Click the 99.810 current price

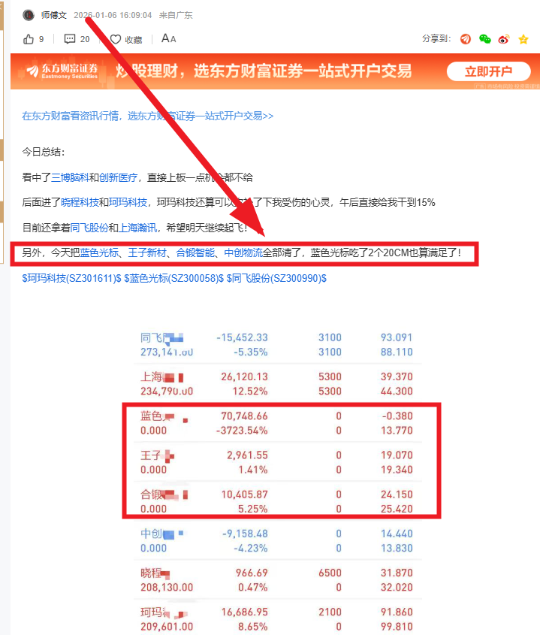coord(397,627)
